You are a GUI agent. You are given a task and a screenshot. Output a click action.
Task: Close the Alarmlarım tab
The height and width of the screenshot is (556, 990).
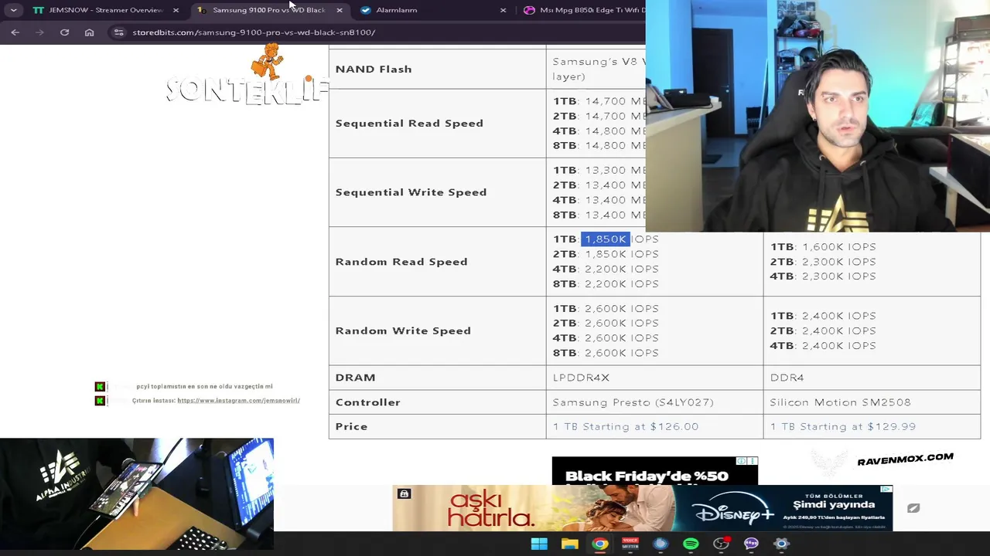point(503,10)
